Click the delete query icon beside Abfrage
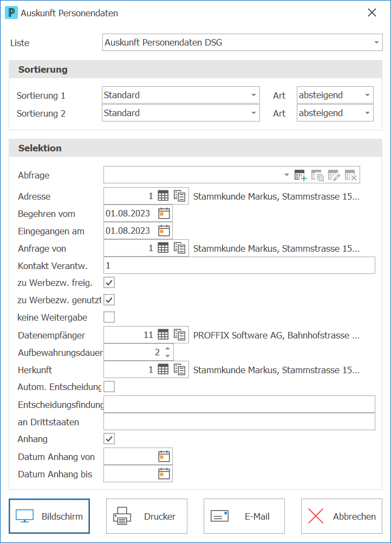The width and height of the screenshot is (391, 543). 351,175
